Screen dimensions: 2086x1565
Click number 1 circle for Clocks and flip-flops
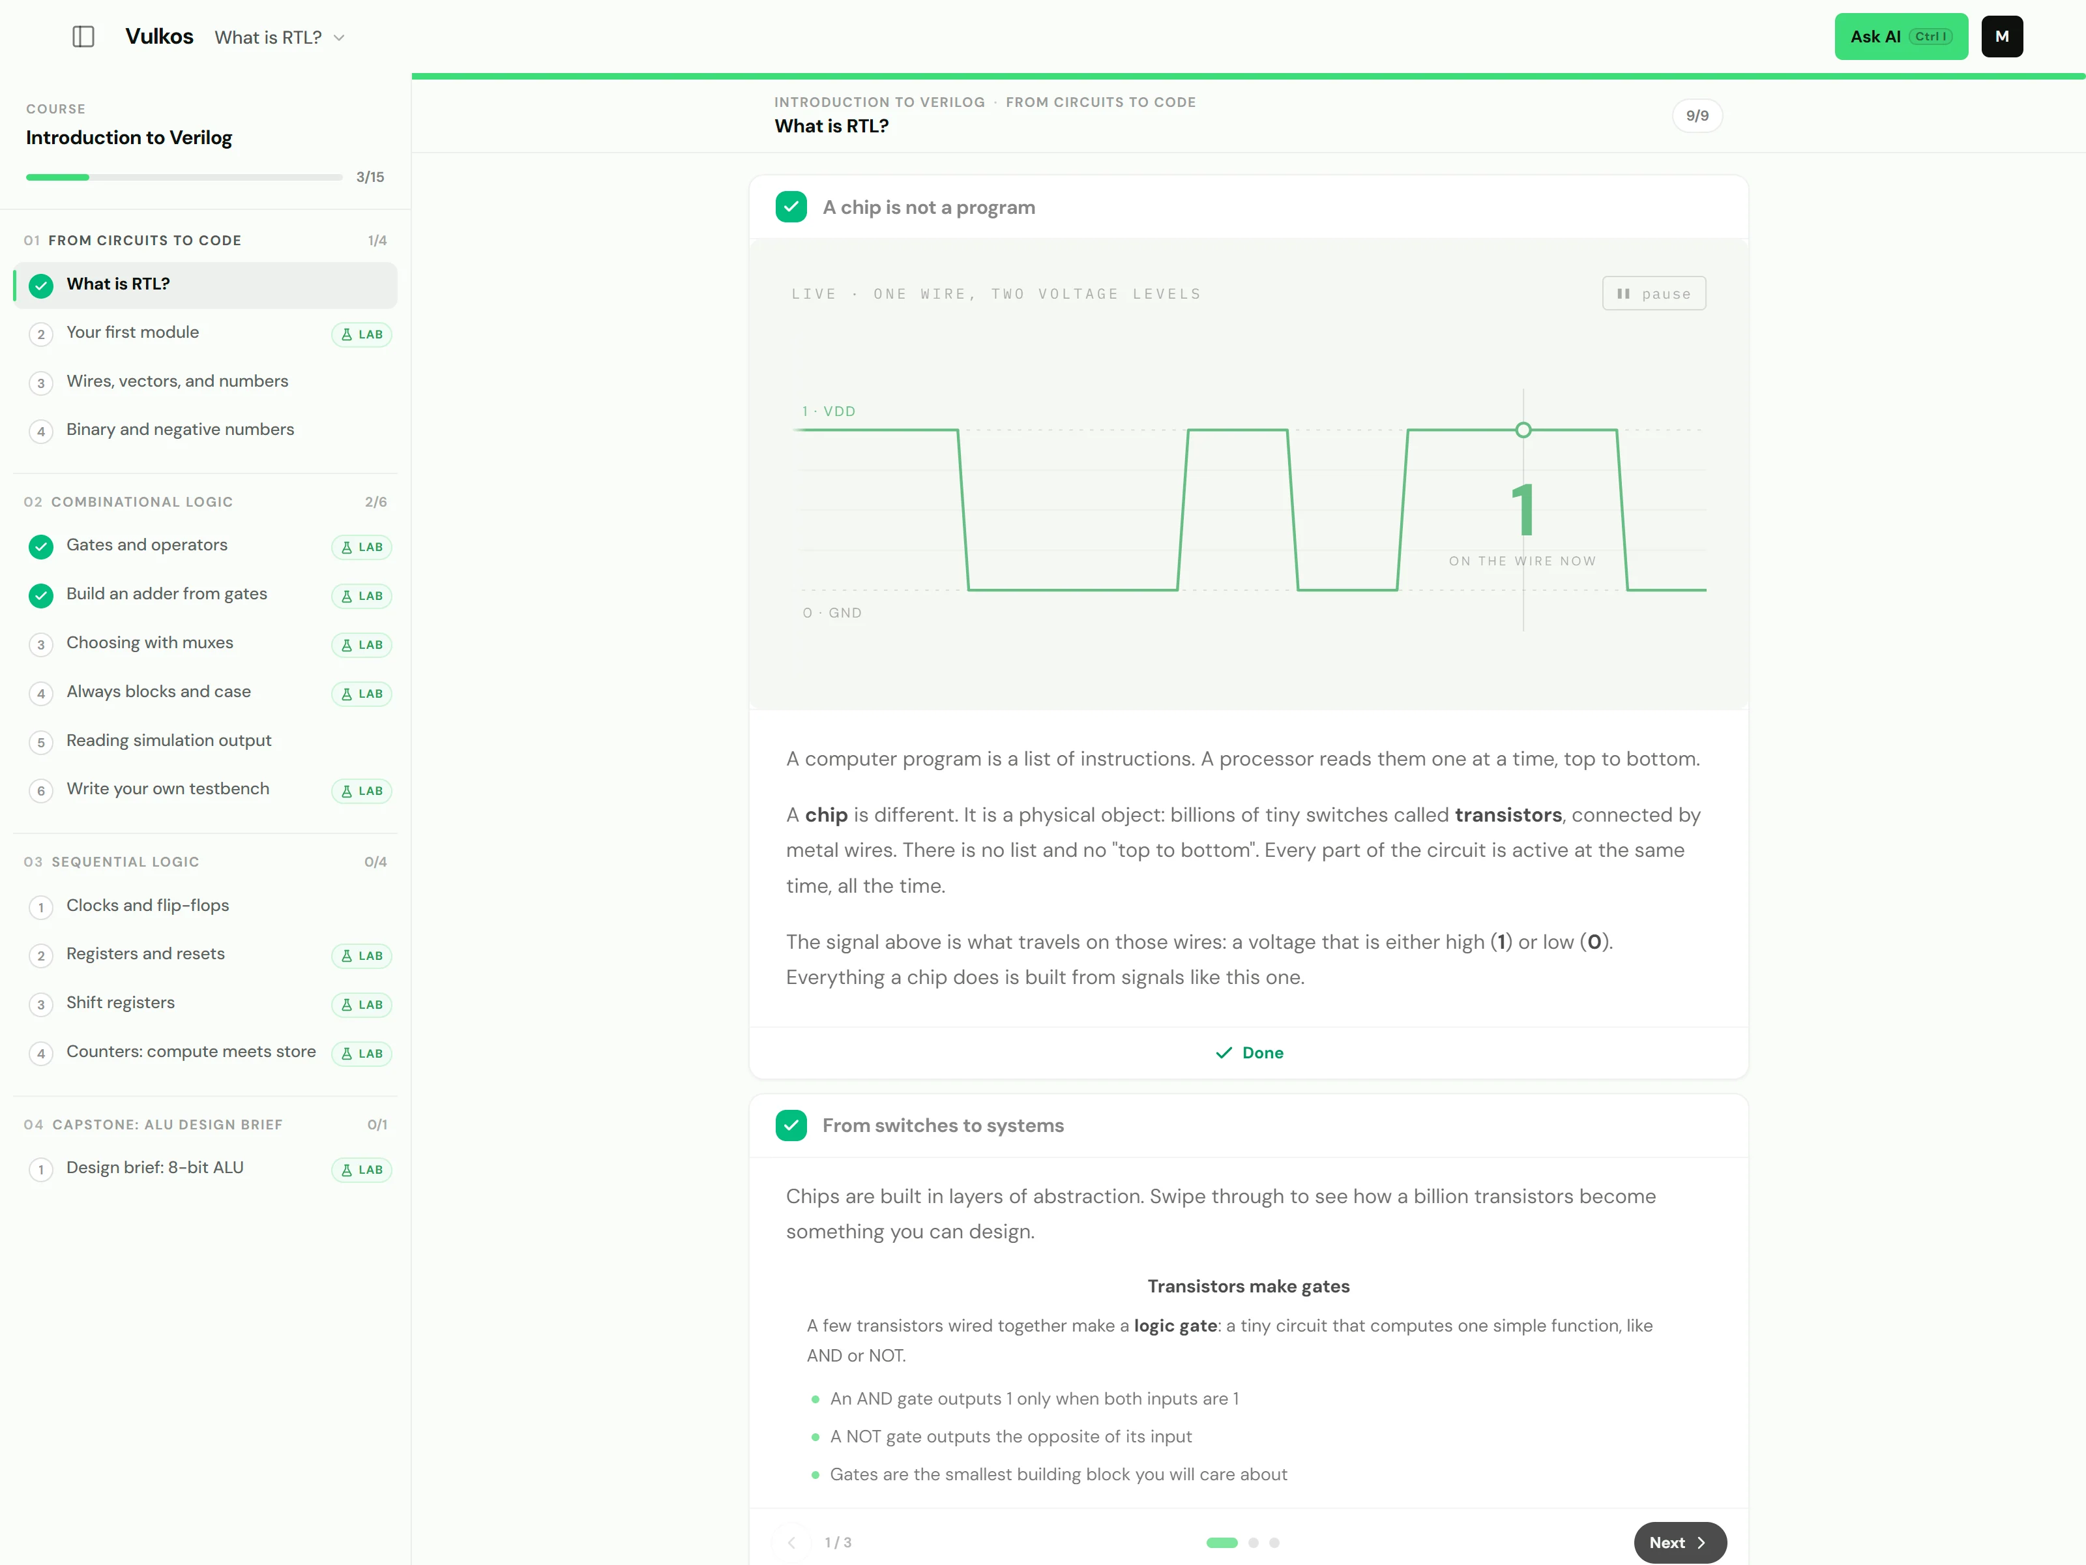click(40, 908)
